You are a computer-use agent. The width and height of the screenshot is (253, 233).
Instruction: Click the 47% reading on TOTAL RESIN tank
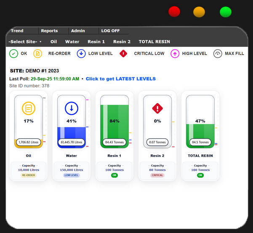coord(200,121)
